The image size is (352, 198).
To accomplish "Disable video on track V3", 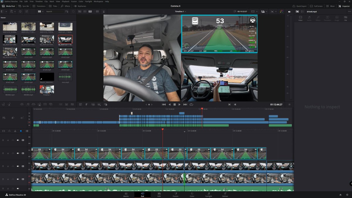I will click(23, 153).
